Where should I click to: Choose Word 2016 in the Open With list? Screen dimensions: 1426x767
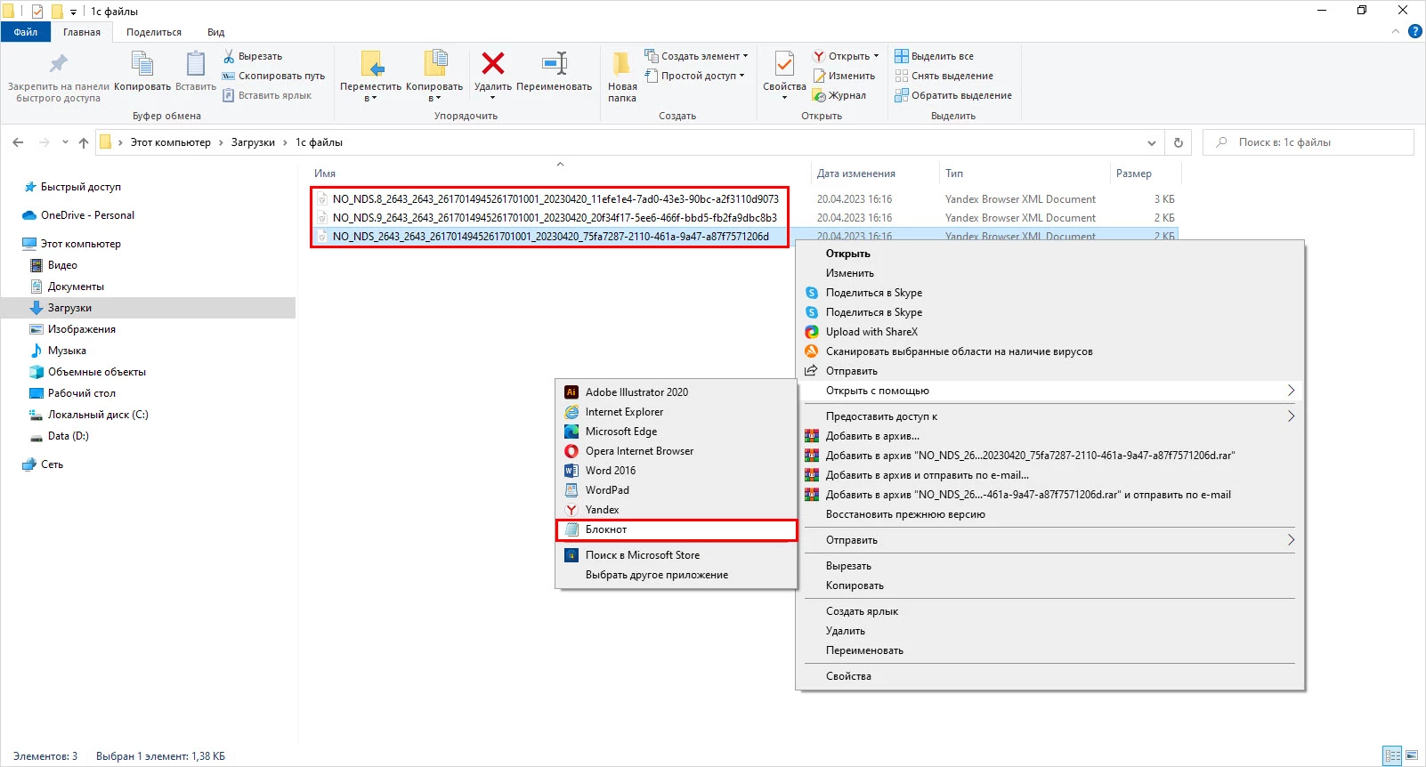(x=676, y=471)
